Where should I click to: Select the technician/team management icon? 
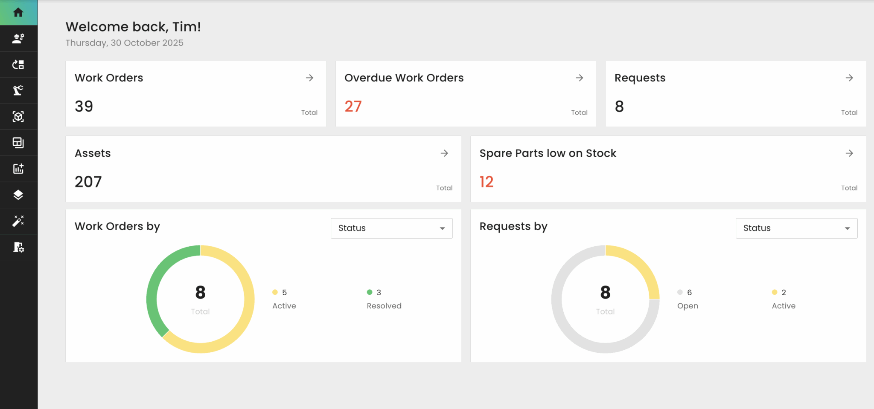click(19, 38)
